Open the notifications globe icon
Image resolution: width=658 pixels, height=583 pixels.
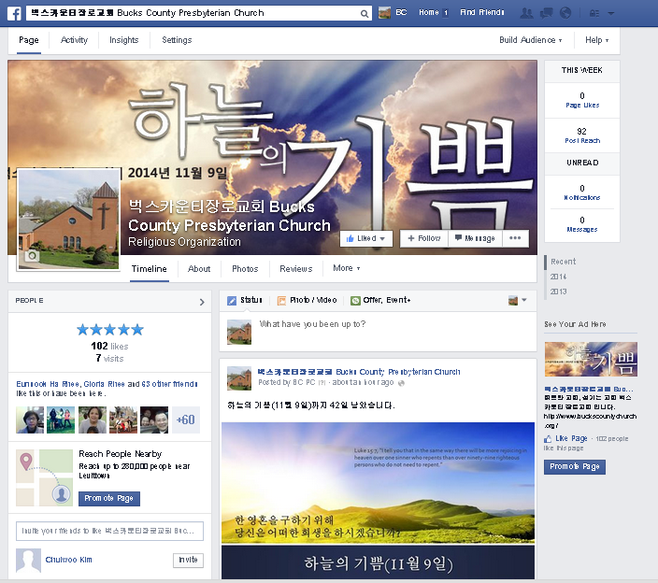[x=565, y=13]
